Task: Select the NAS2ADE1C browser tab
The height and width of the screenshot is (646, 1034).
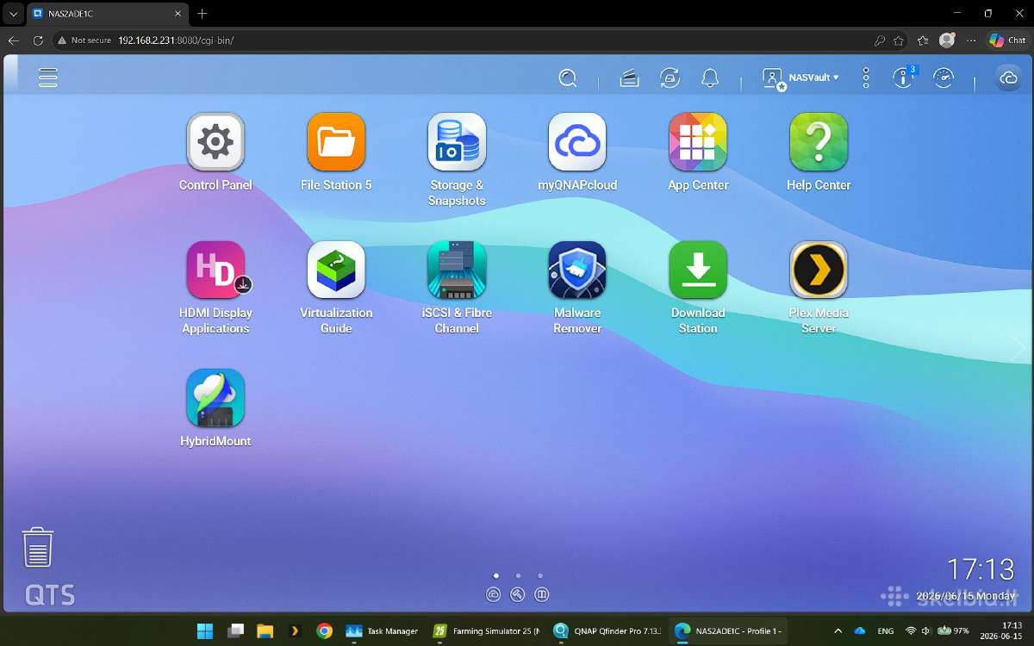Action: (107, 14)
